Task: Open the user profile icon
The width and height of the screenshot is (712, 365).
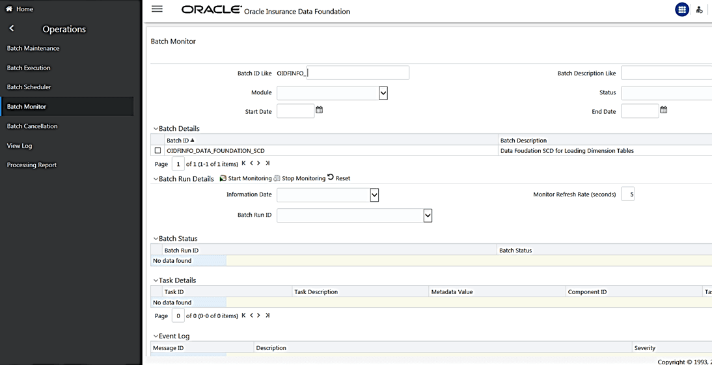Action: [x=699, y=10]
